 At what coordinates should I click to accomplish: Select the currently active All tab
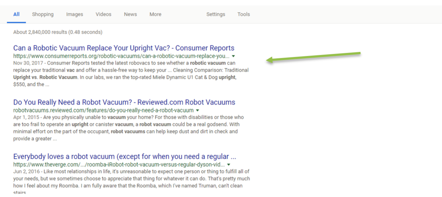[x=16, y=14]
